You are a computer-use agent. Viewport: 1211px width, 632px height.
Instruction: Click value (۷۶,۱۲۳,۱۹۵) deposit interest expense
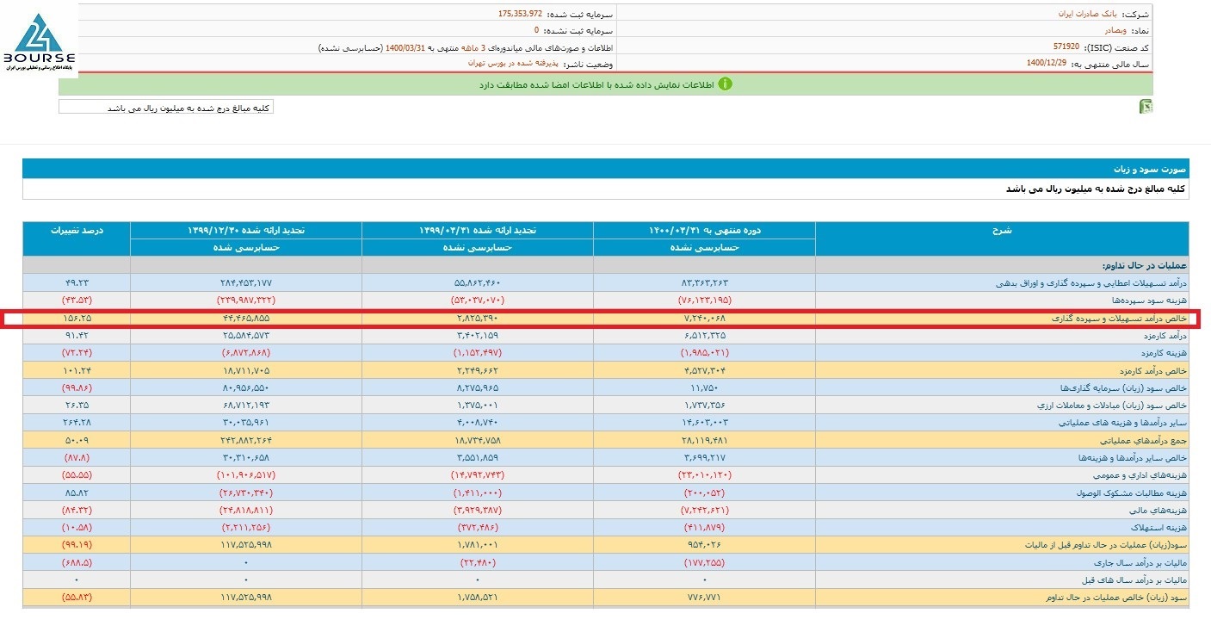(x=704, y=301)
